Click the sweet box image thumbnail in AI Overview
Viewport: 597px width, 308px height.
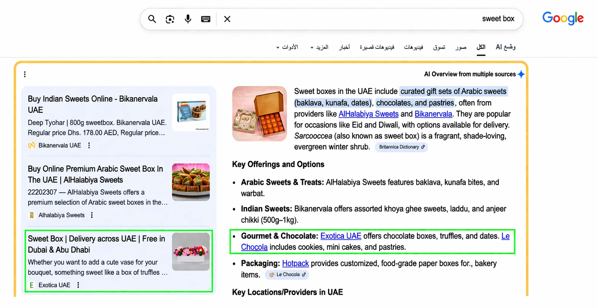pyautogui.click(x=259, y=114)
